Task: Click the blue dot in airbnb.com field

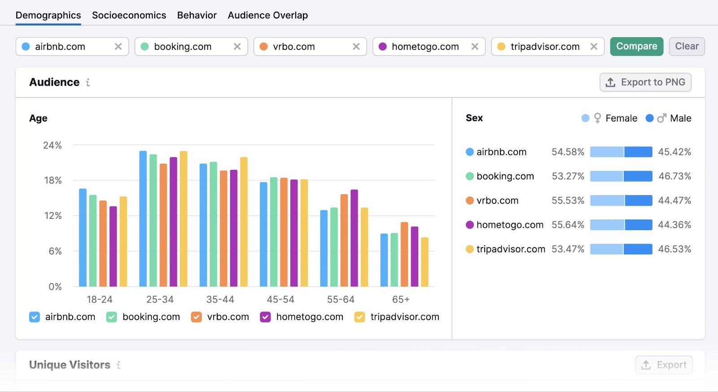Action: 26,47
